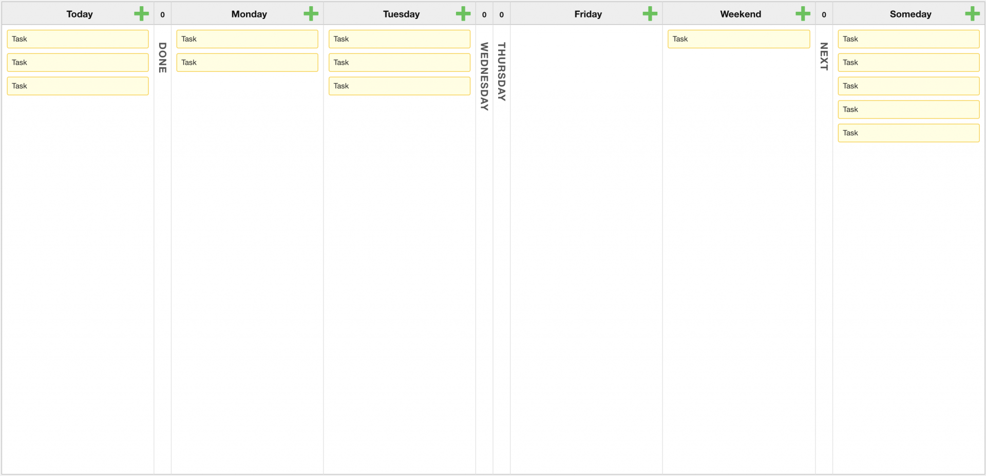This screenshot has height=476, width=986.
Task: Add a task to the Weekend column
Action: [x=803, y=14]
